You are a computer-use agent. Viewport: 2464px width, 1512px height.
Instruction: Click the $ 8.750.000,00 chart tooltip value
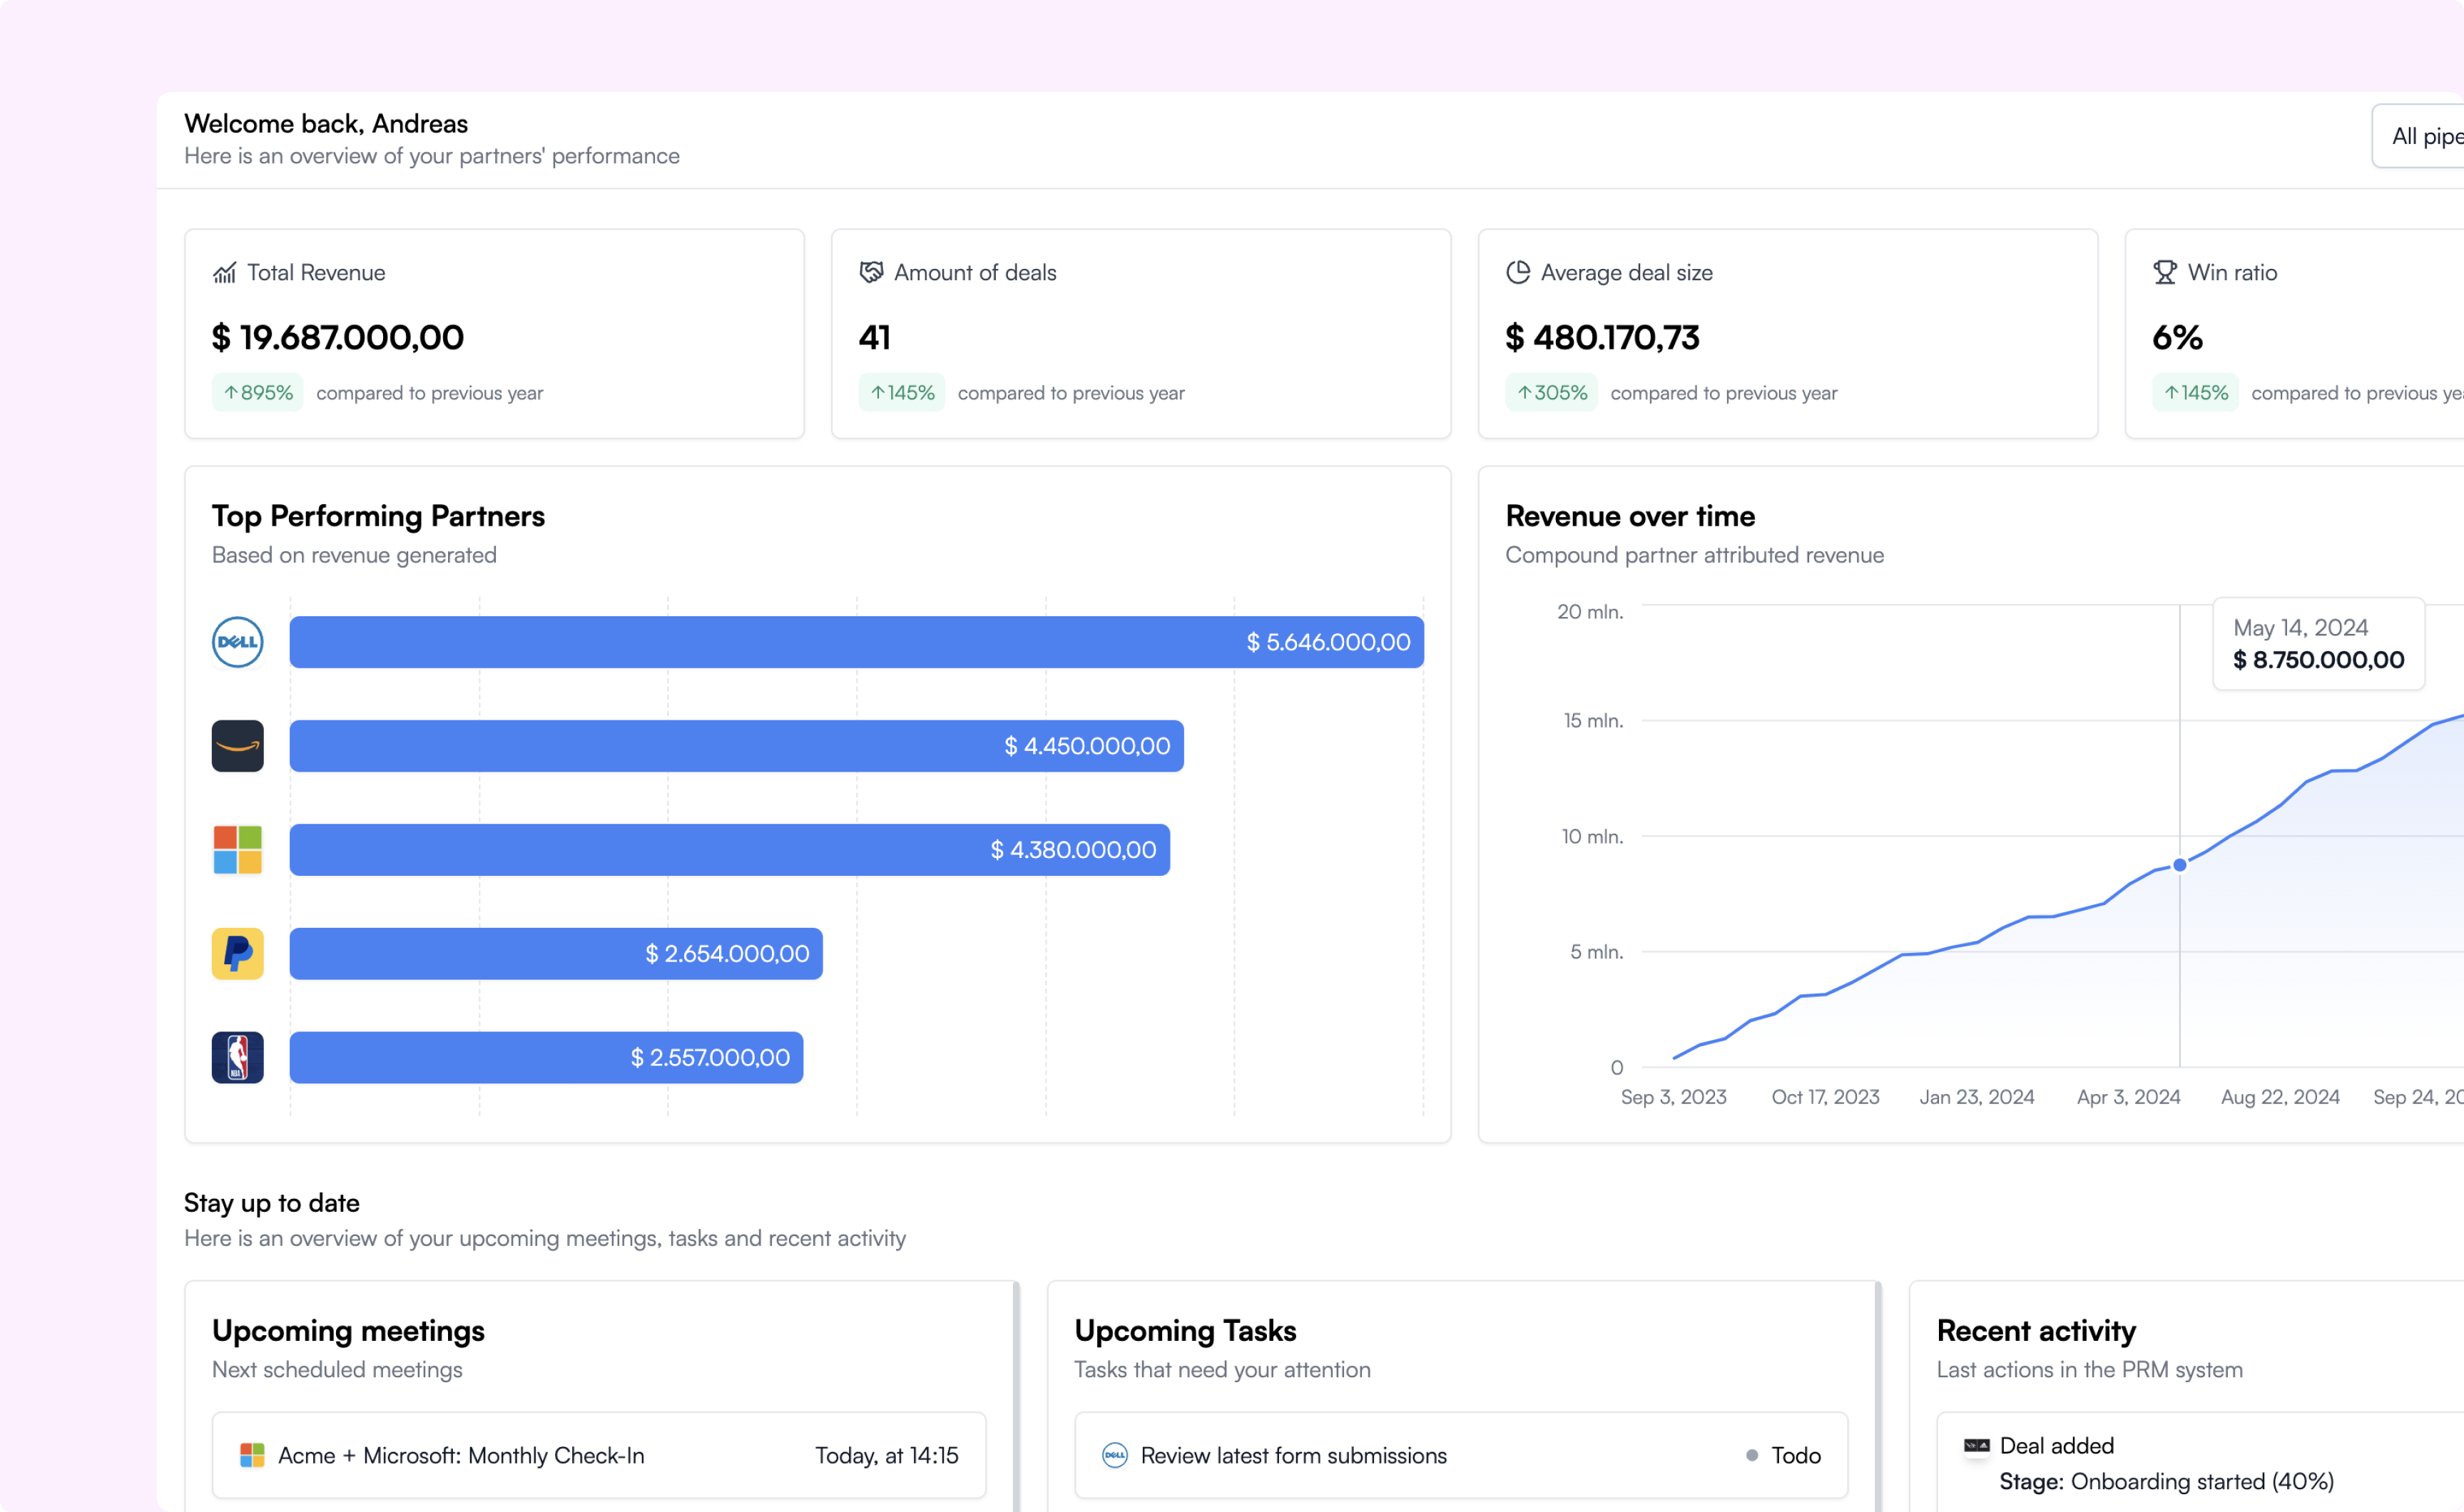(2319, 660)
